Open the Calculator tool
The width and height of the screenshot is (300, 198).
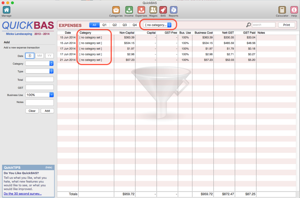(x=282, y=10)
